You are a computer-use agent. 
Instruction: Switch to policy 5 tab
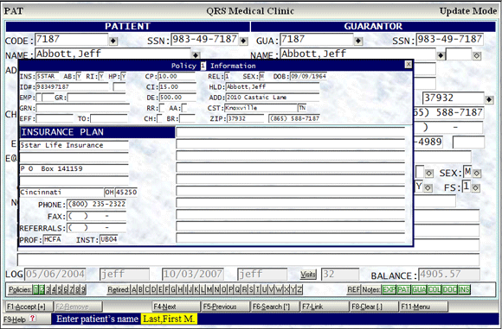[x=60, y=290]
